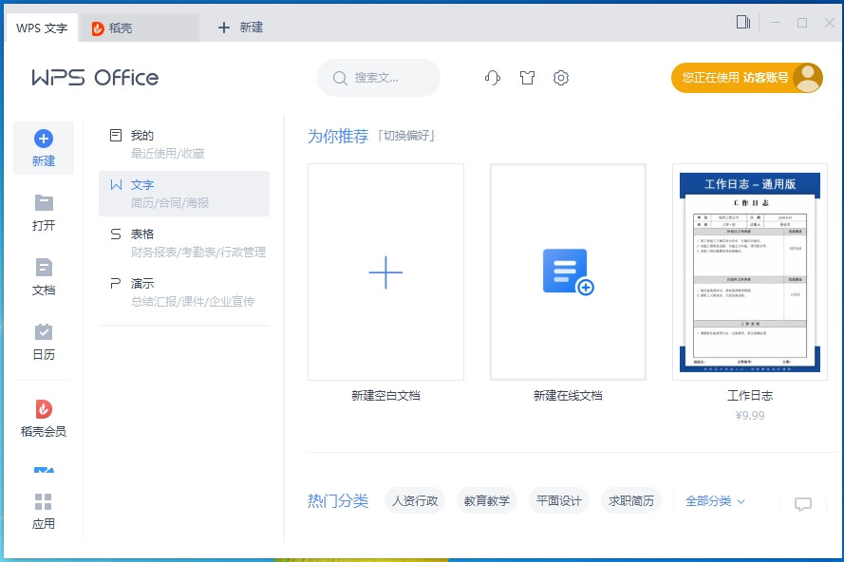Screen dimensions: 844x562
Task: Open 切换偏好 to change preferences
Action: [407, 136]
